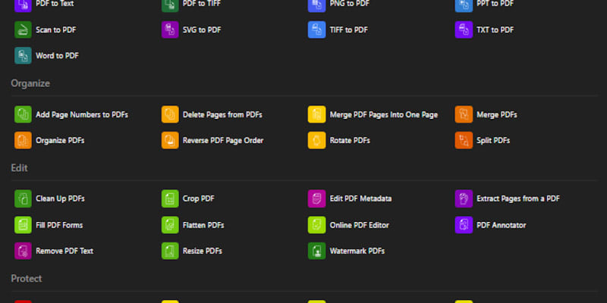Click the Delete Pages from PDFs link
607x303 pixels.
[222, 115]
